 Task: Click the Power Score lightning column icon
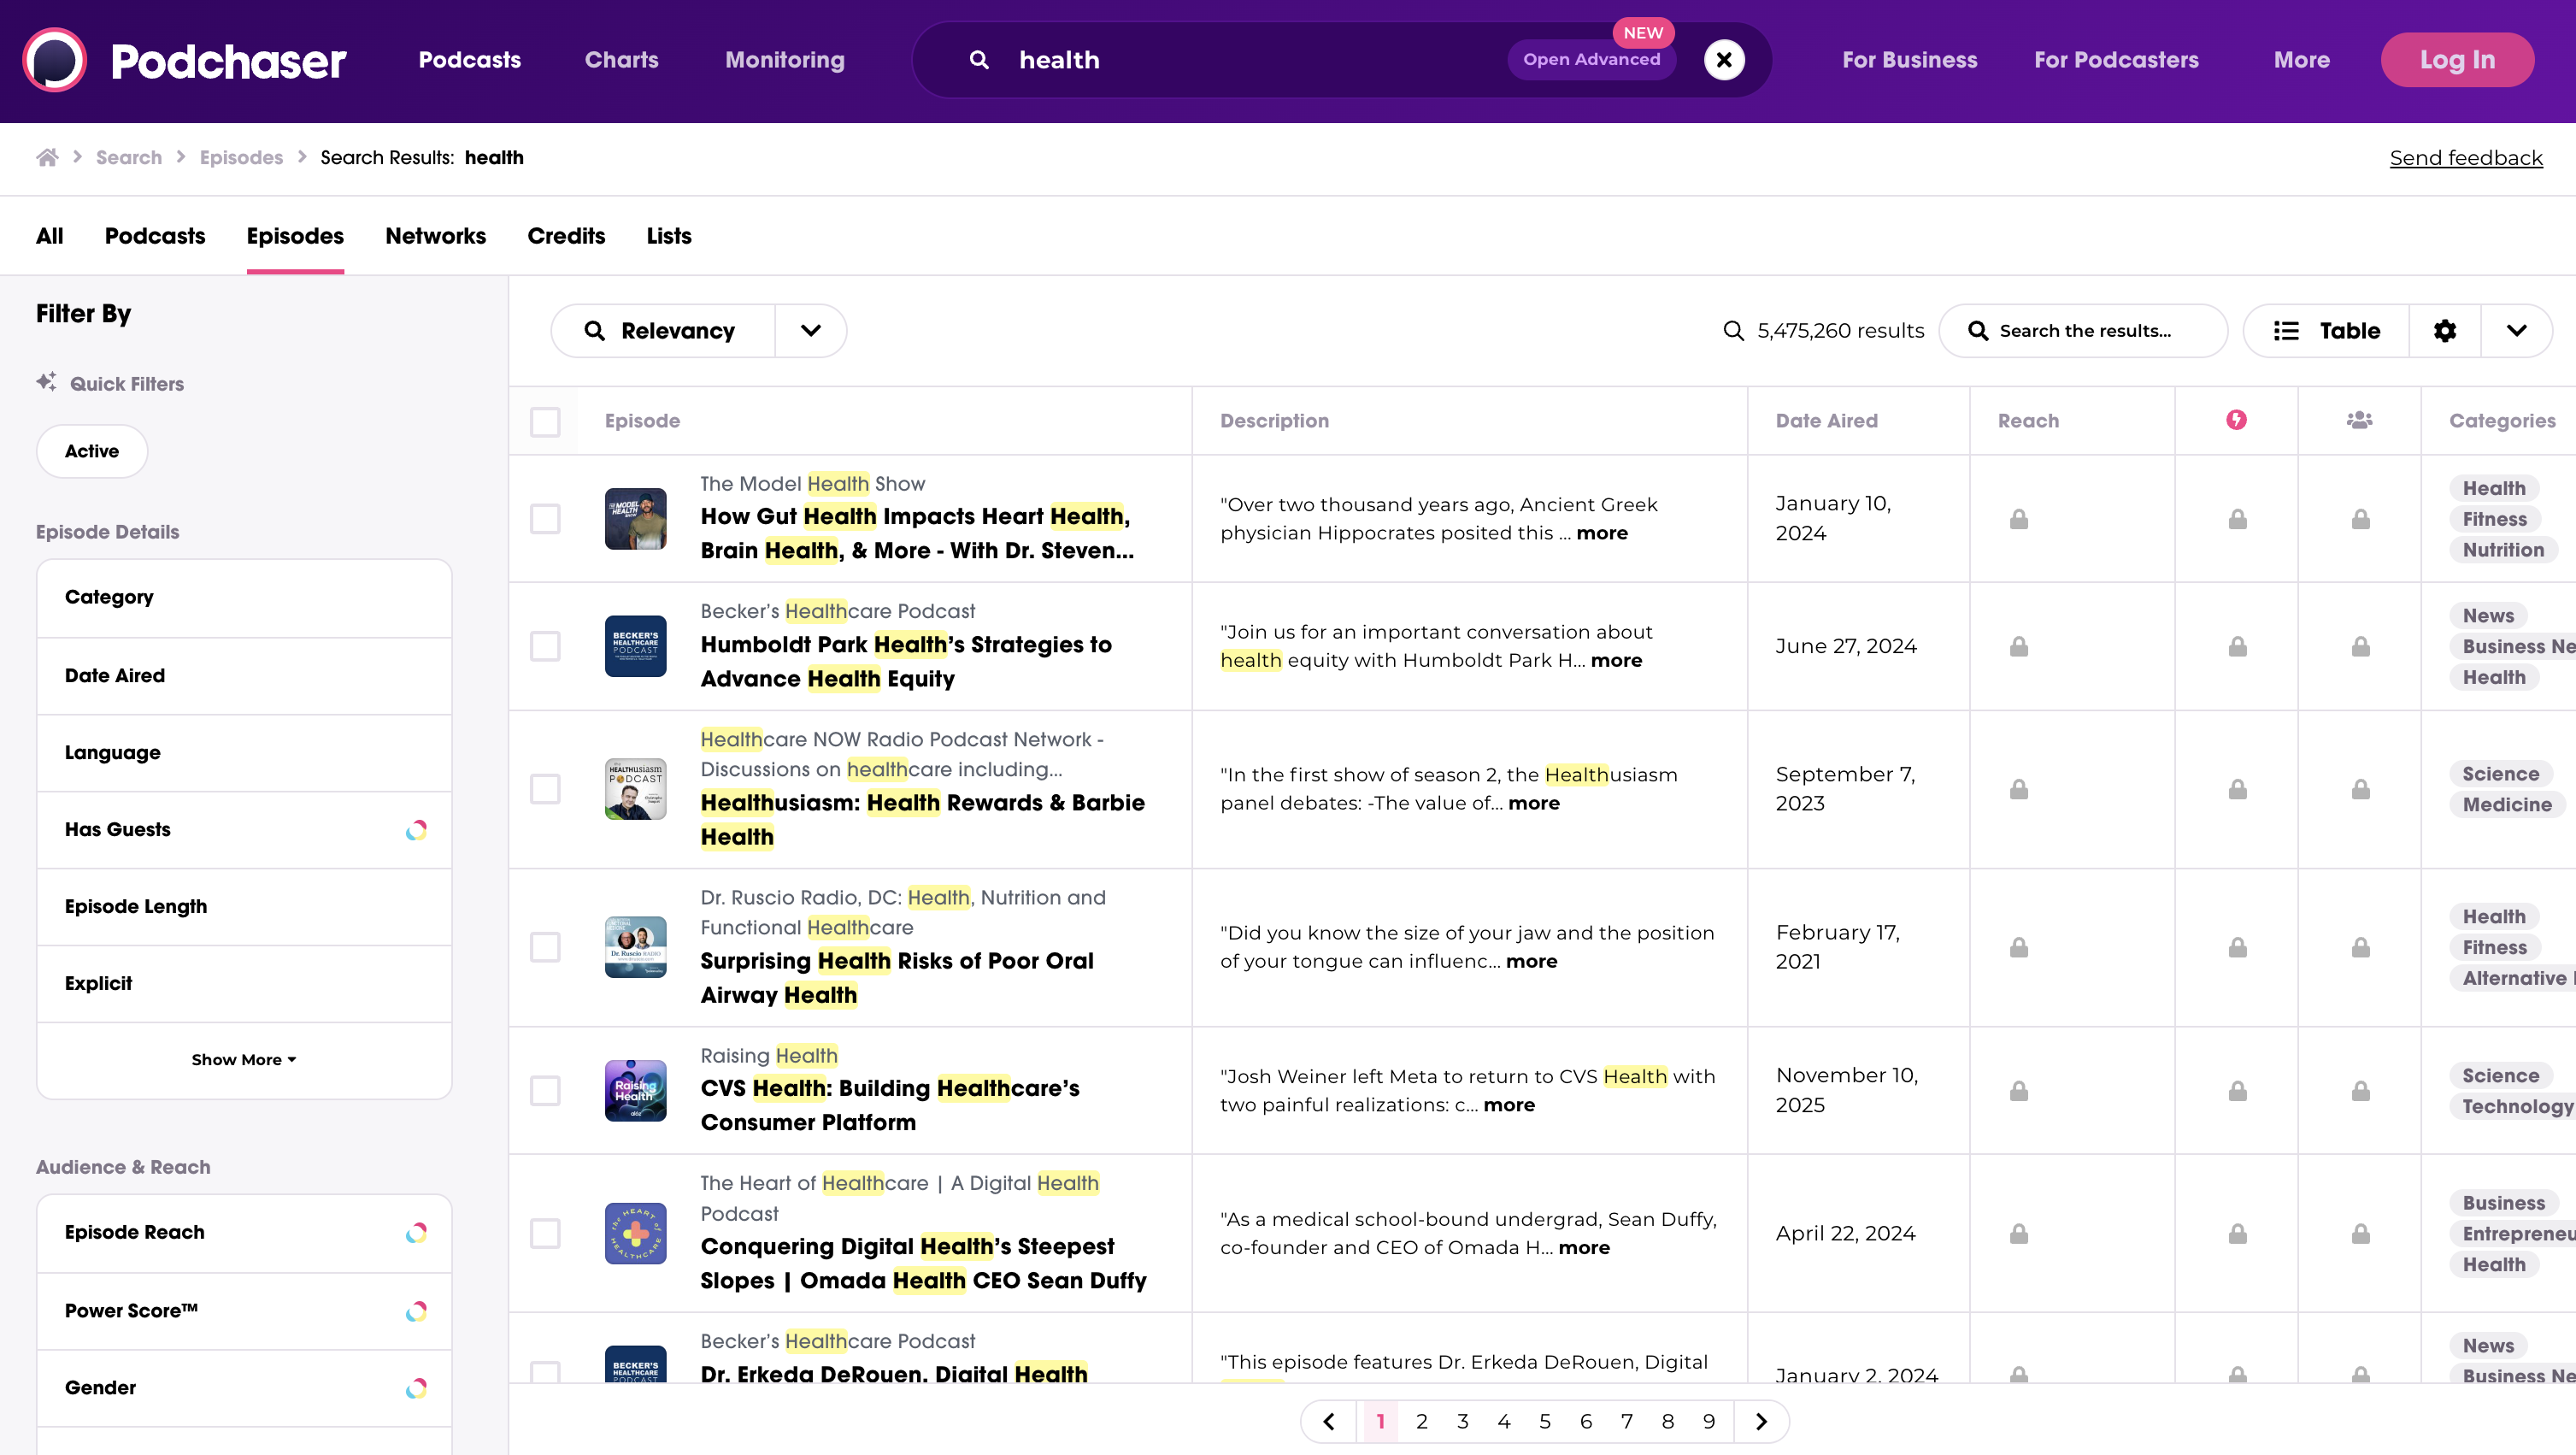(2236, 420)
